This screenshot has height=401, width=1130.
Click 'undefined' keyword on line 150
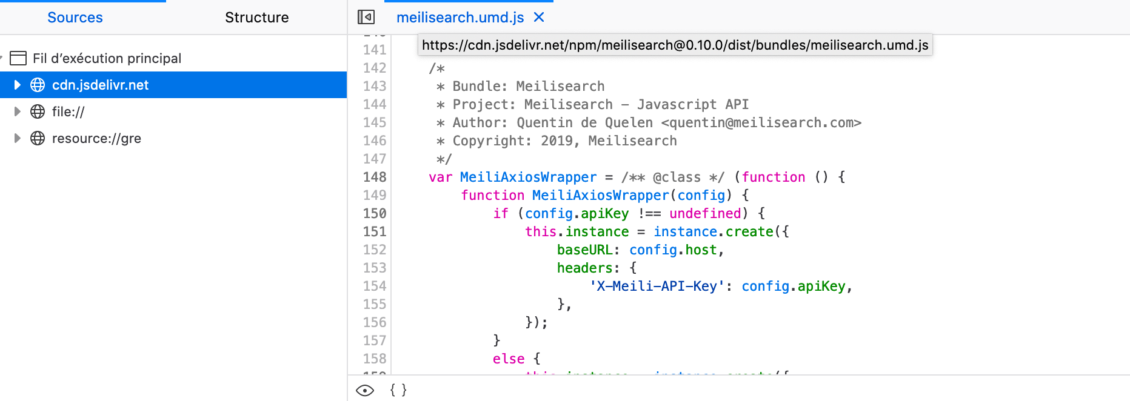click(705, 213)
